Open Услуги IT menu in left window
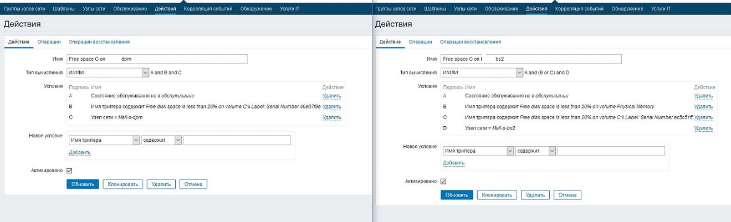Viewport: 731px width, 222px height. [x=290, y=9]
